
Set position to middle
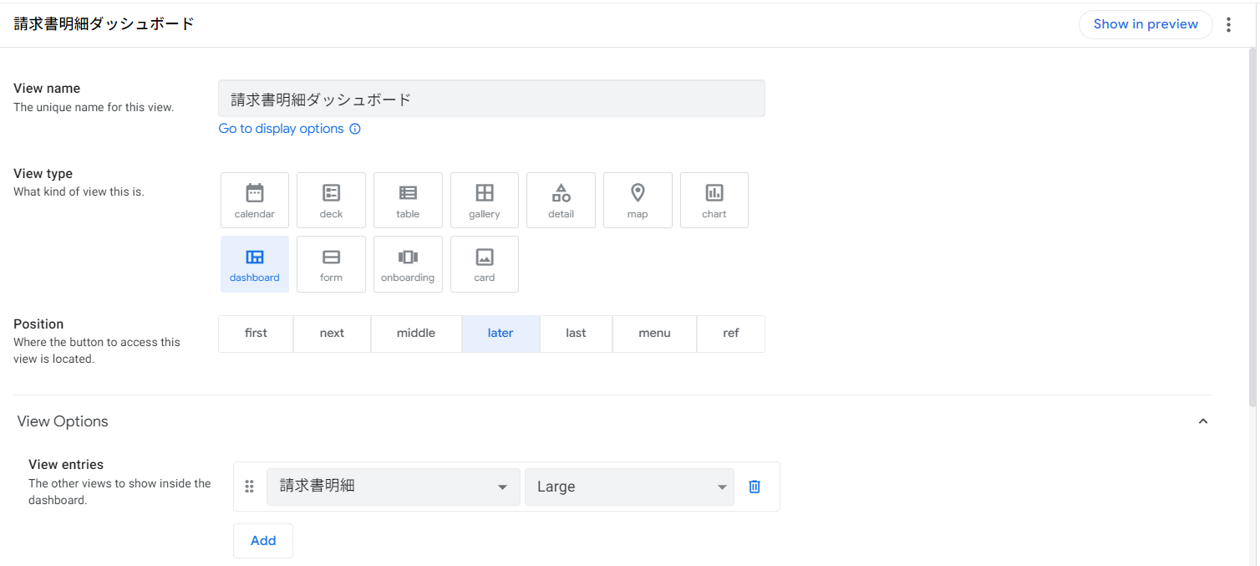pyautogui.click(x=416, y=334)
